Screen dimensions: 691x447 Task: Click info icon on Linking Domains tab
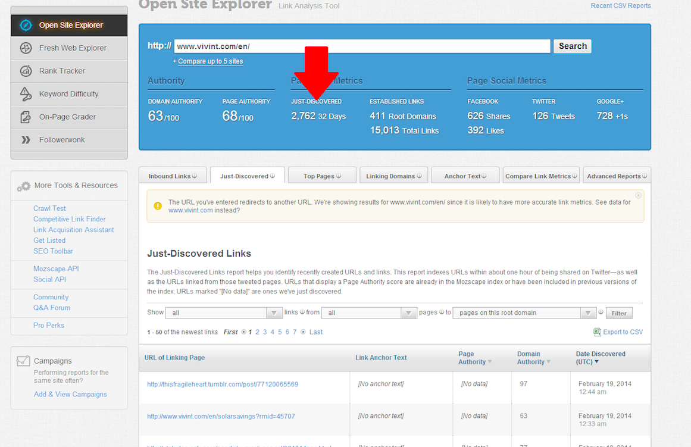419,176
